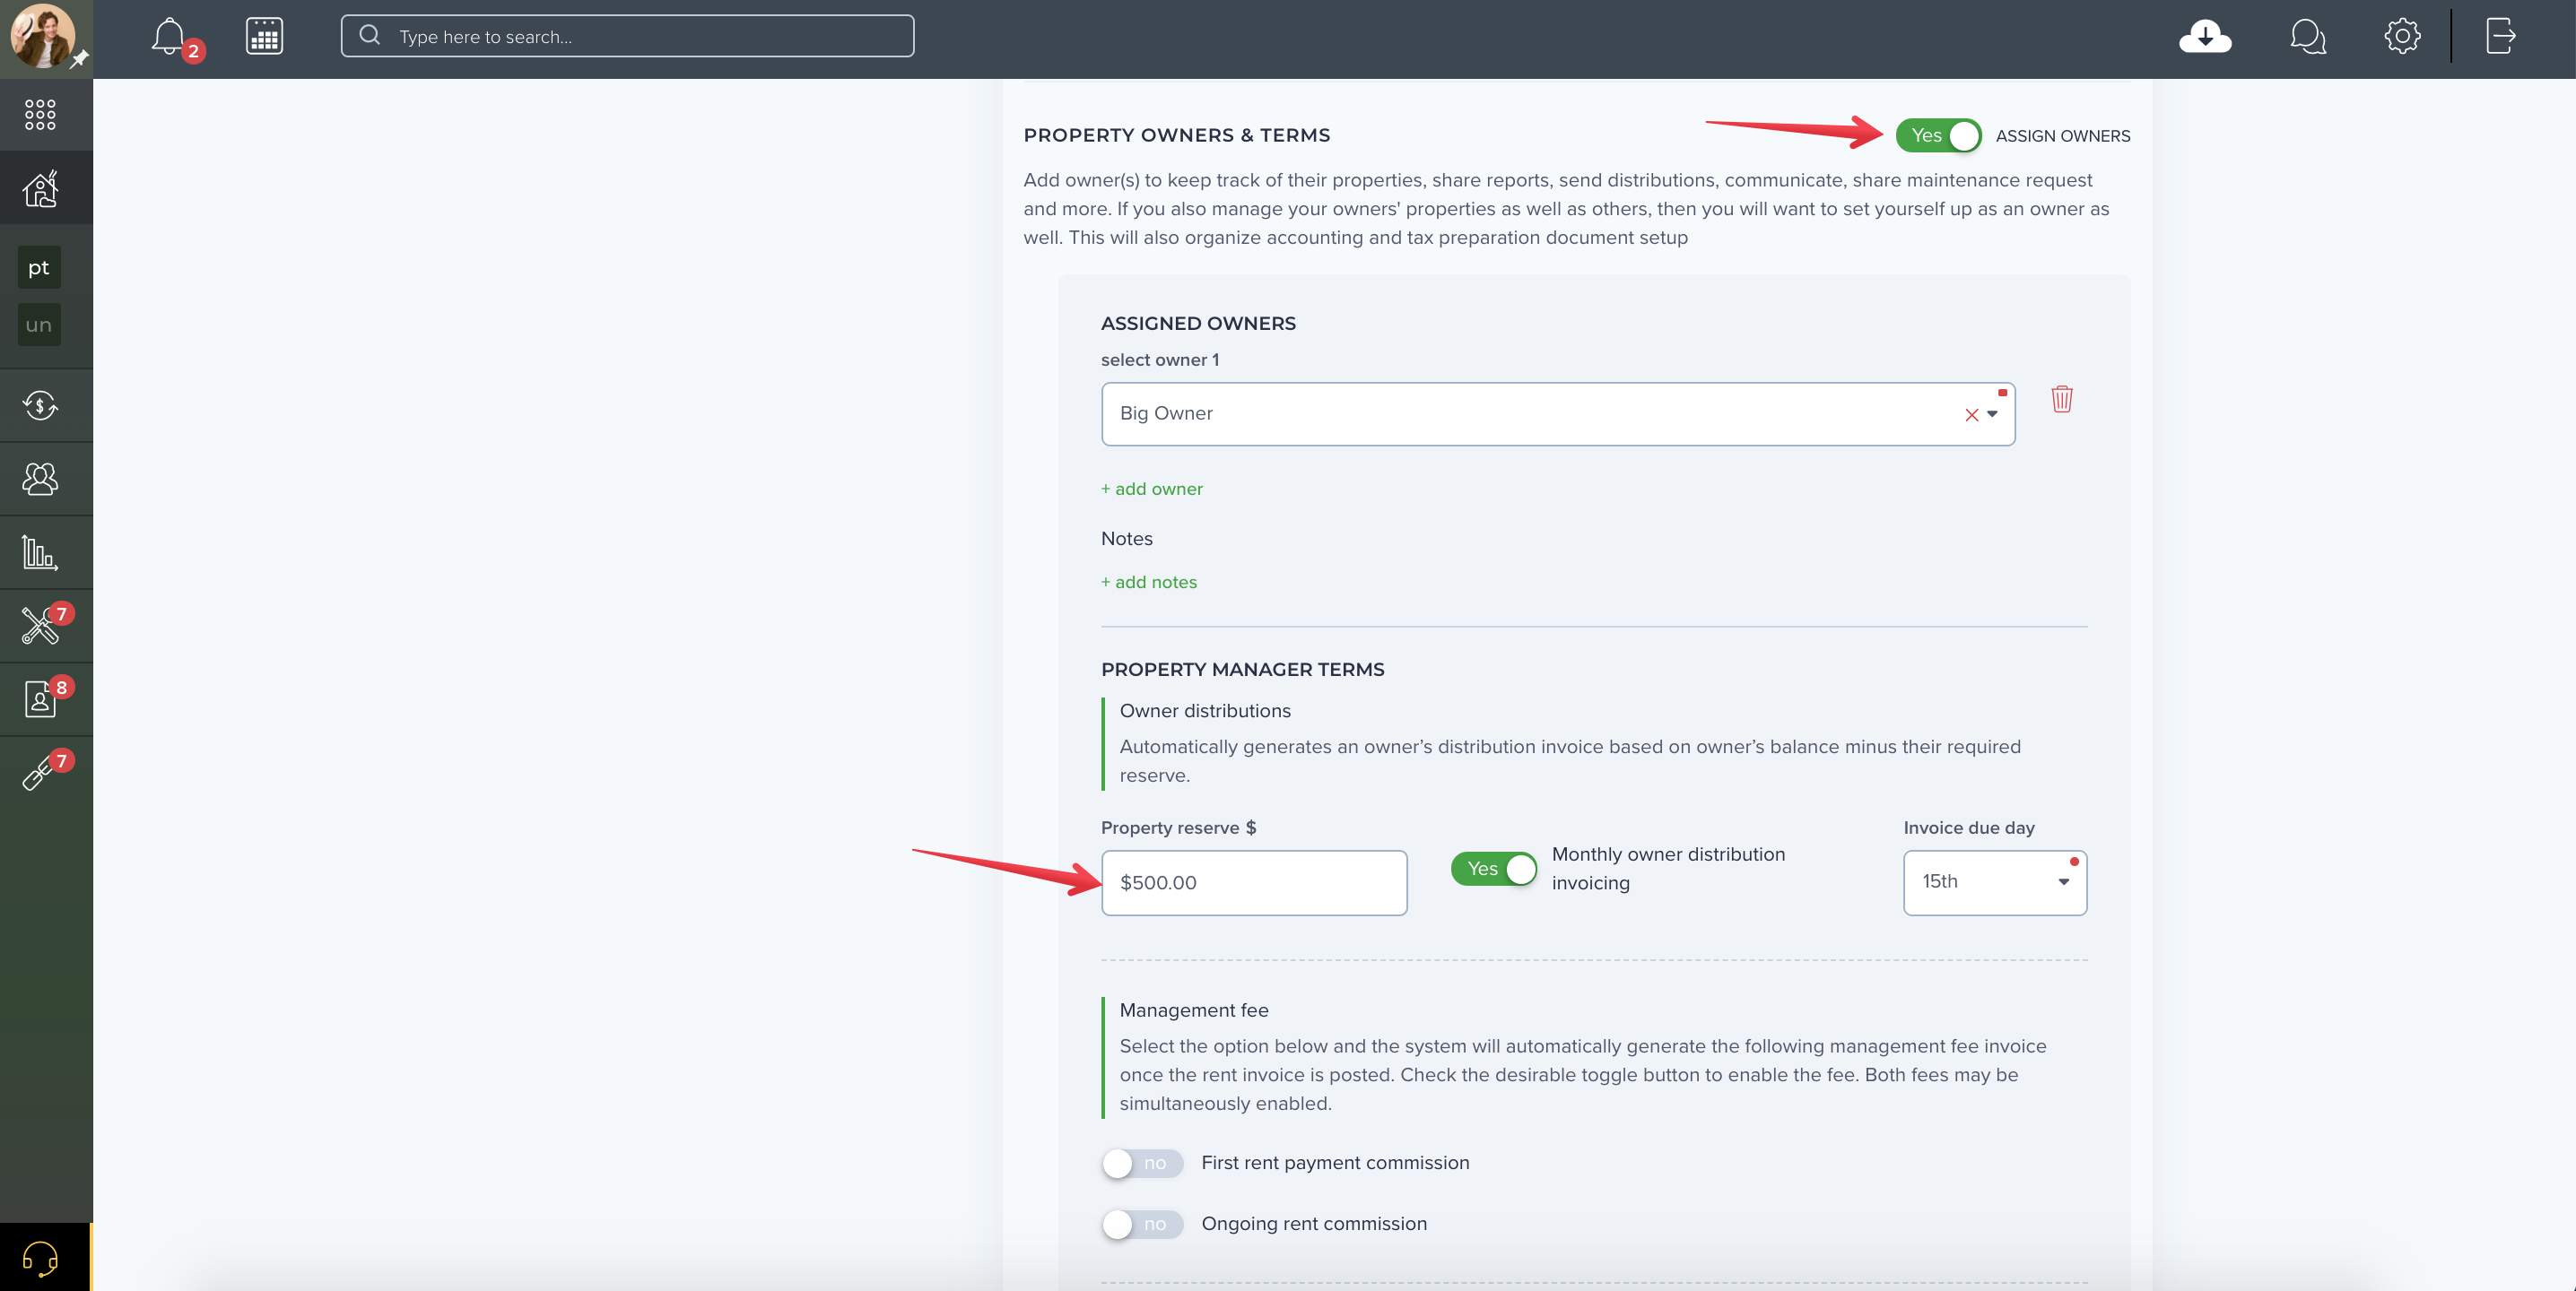Enable First rent payment commission toggle
The height and width of the screenshot is (1291, 2576).
1142,1163
